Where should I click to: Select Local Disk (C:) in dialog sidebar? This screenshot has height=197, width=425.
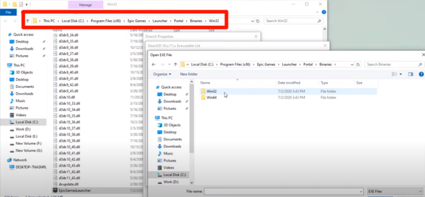point(175,175)
